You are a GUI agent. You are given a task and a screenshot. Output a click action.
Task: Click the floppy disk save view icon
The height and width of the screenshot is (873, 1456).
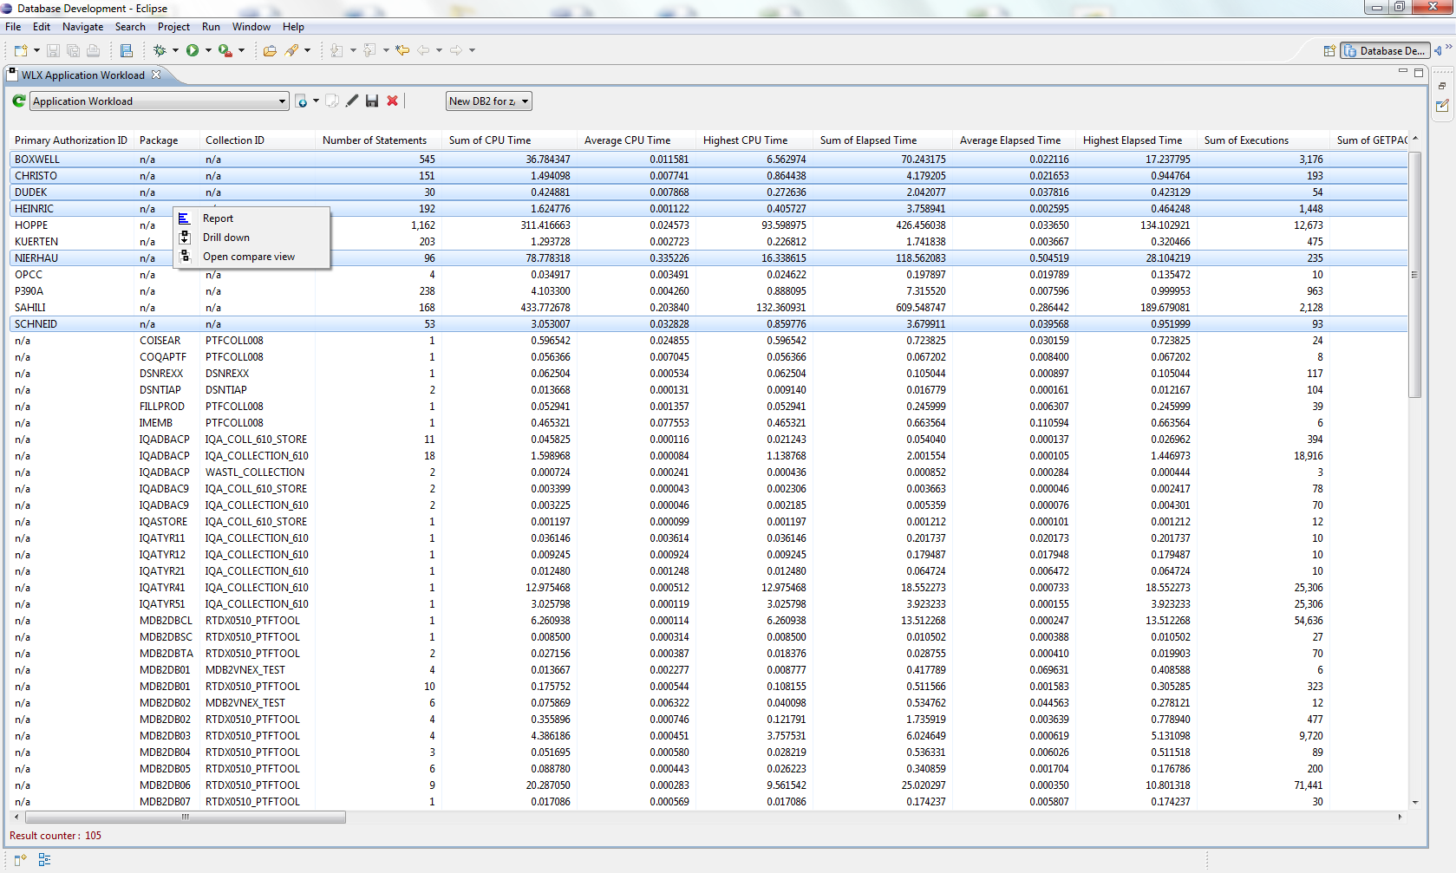pos(372,101)
